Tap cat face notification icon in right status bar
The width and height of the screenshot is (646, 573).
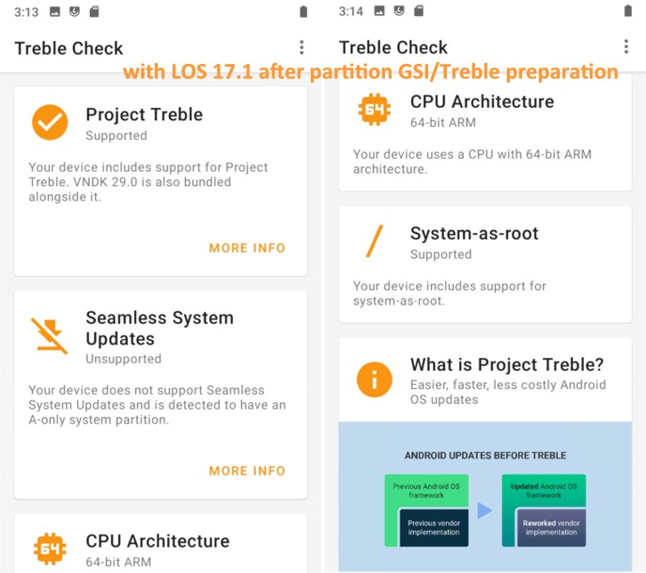(x=399, y=10)
